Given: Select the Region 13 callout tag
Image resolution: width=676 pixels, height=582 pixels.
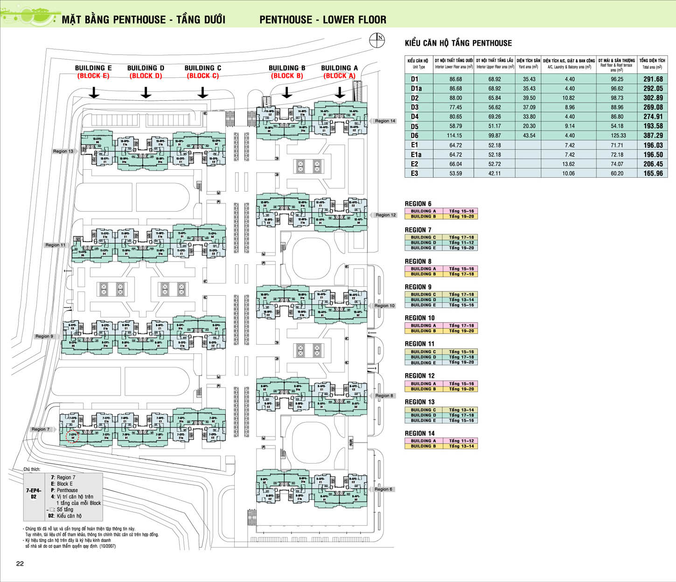Looking at the screenshot, I should tap(63, 151).
